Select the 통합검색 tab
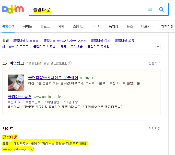The height and width of the screenshot is (155, 175). tap(8, 26)
